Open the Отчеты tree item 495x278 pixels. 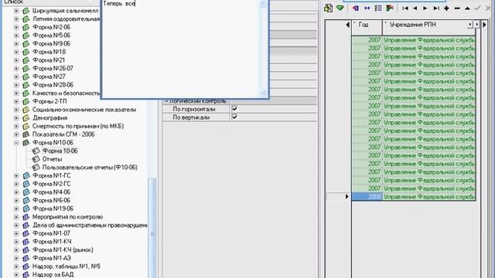pos(52,159)
